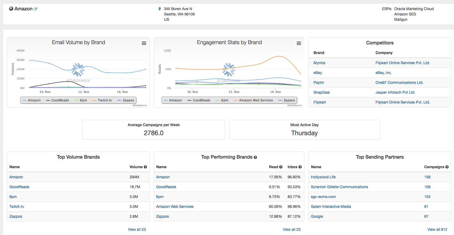
Task: Click View all 812 sending partners
Action: (x=438, y=229)
